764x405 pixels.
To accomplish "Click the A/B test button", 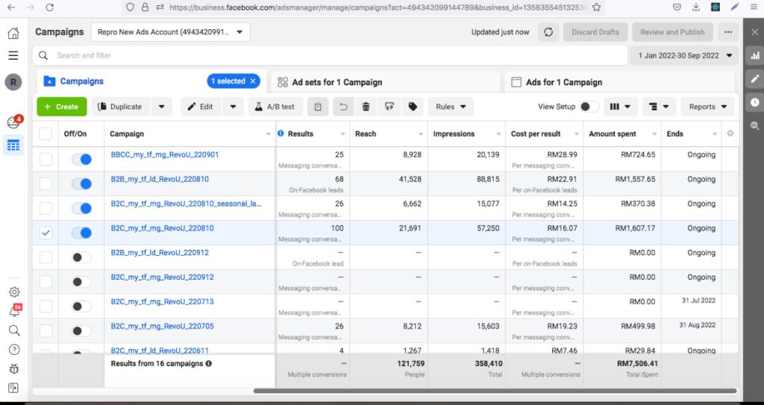I will [275, 107].
